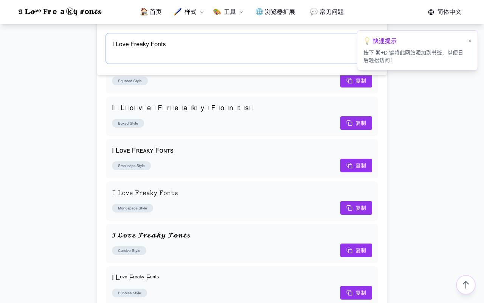Expand the 样式 dropdown chevron
The height and width of the screenshot is (303, 484).
(x=202, y=12)
